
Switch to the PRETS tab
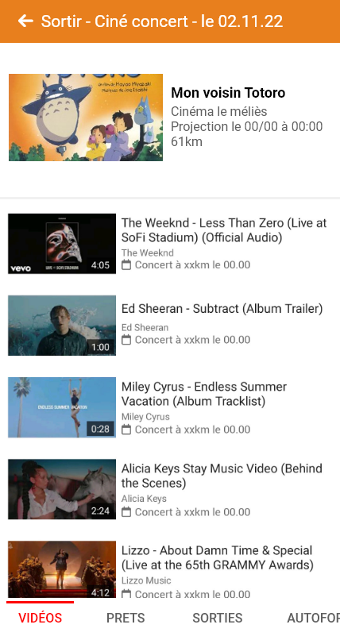pos(126,619)
